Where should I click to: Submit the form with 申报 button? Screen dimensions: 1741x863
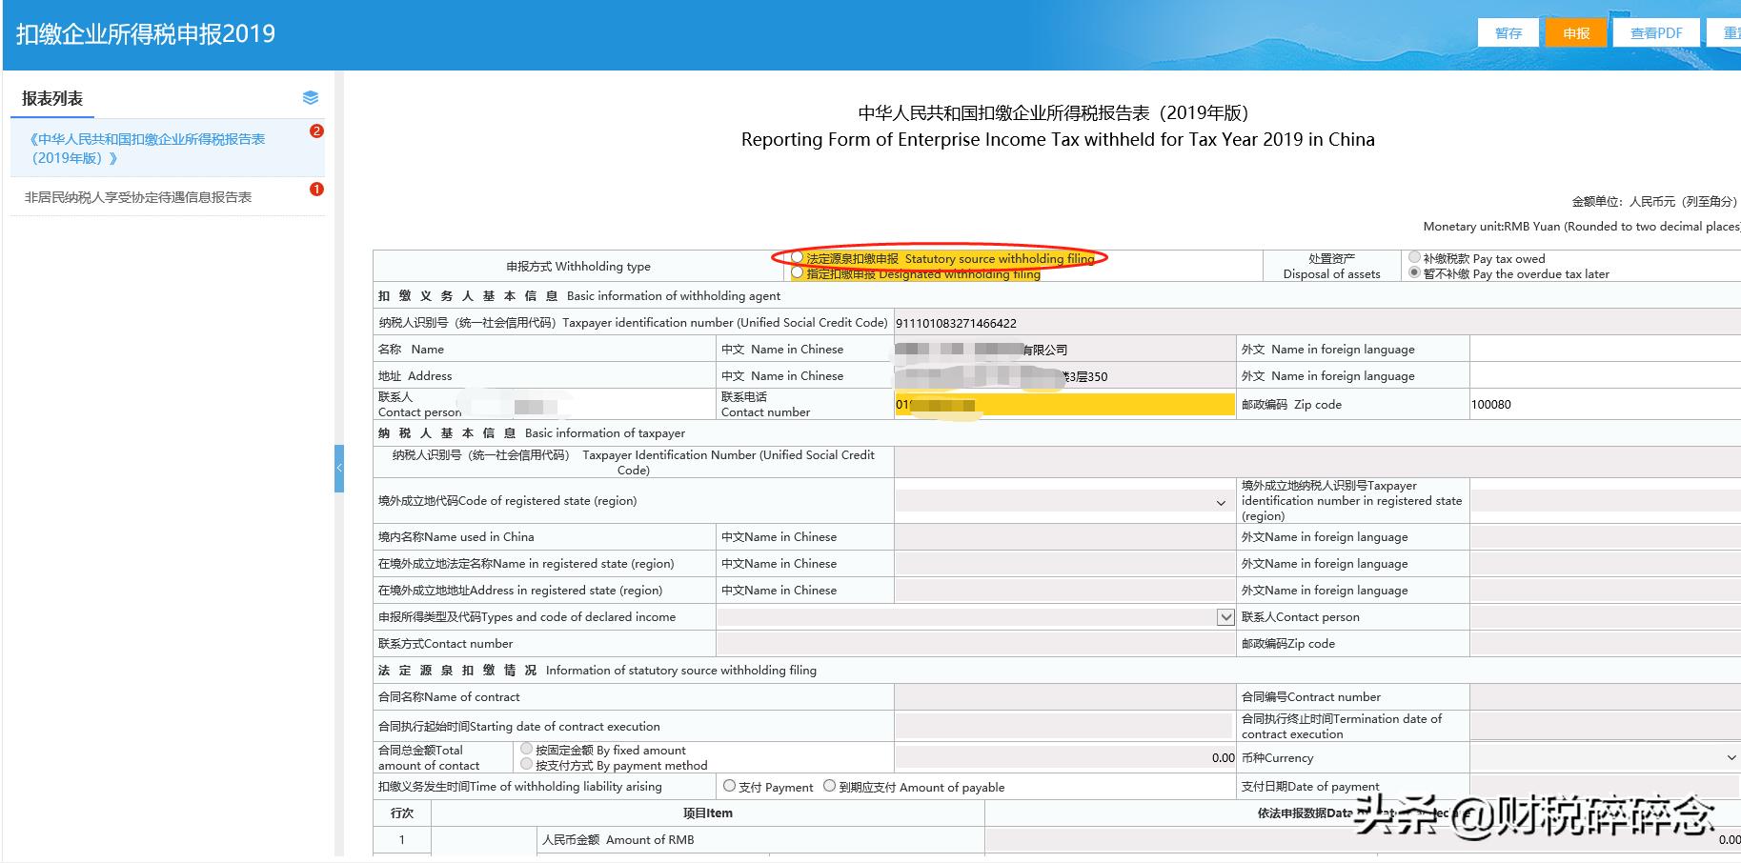click(x=1576, y=32)
